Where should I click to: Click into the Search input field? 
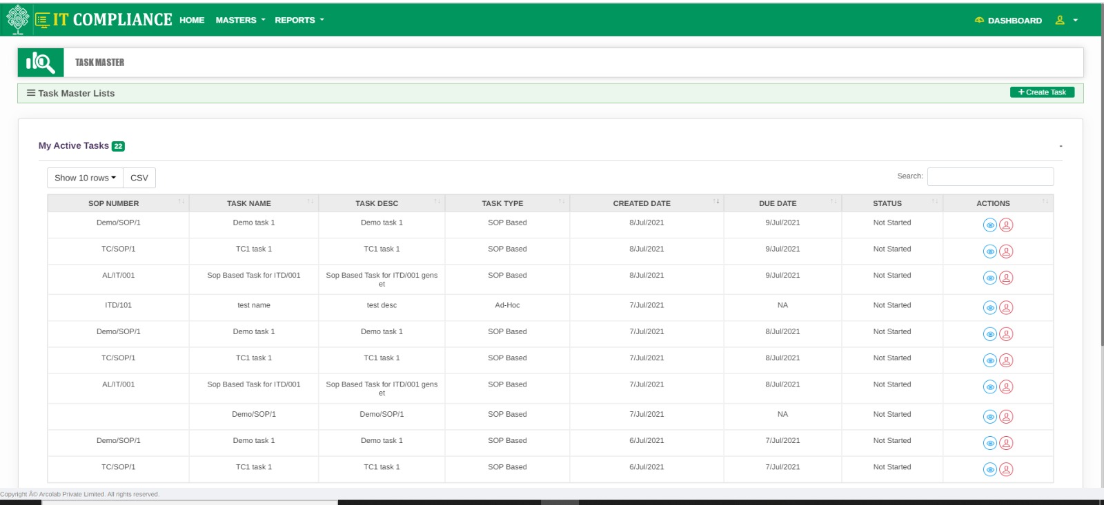coord(990,177)
